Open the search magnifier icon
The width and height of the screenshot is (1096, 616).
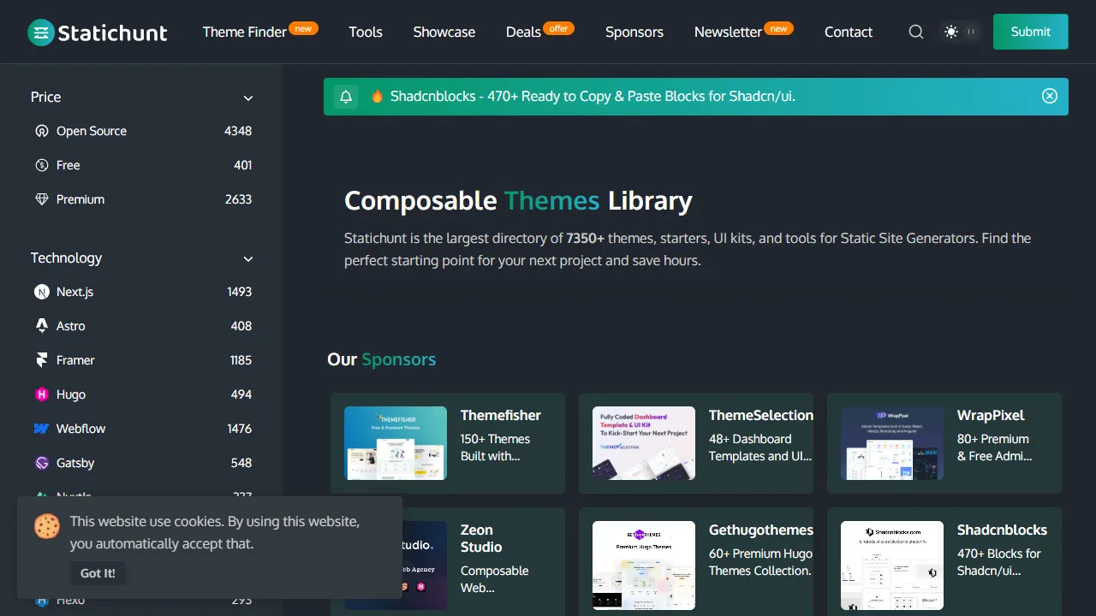916,32
